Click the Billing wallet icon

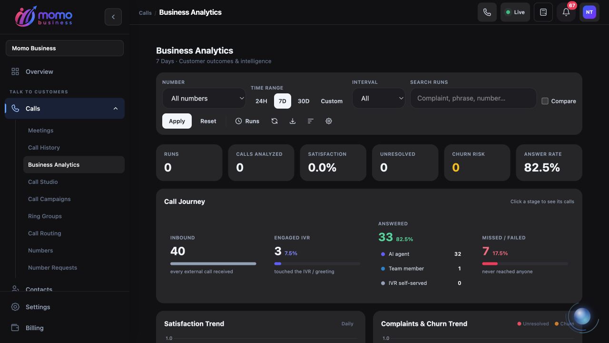(15, 328)
